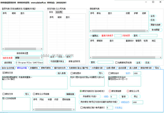Open the 循环定时任务 tab
This screenshot has width=164, height=113.
60,68
